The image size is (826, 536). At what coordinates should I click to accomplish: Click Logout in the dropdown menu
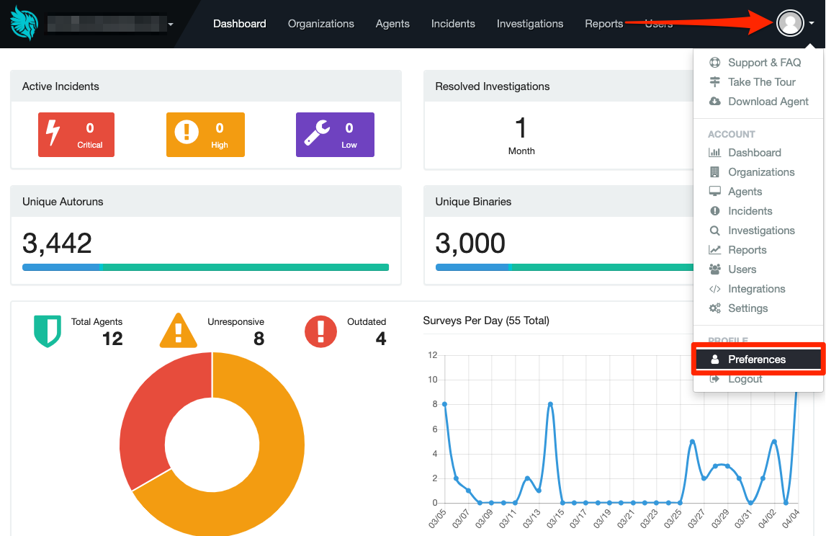[745, 379]
